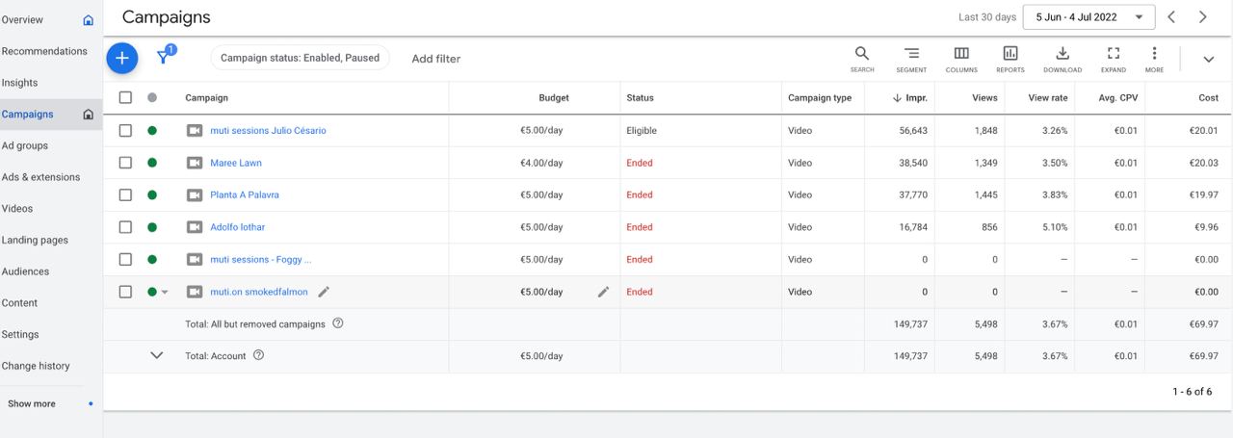Viewport: 1233px width, 438px height.
Task: Open the date range dropdown
Action: [x=1089, y=17]
